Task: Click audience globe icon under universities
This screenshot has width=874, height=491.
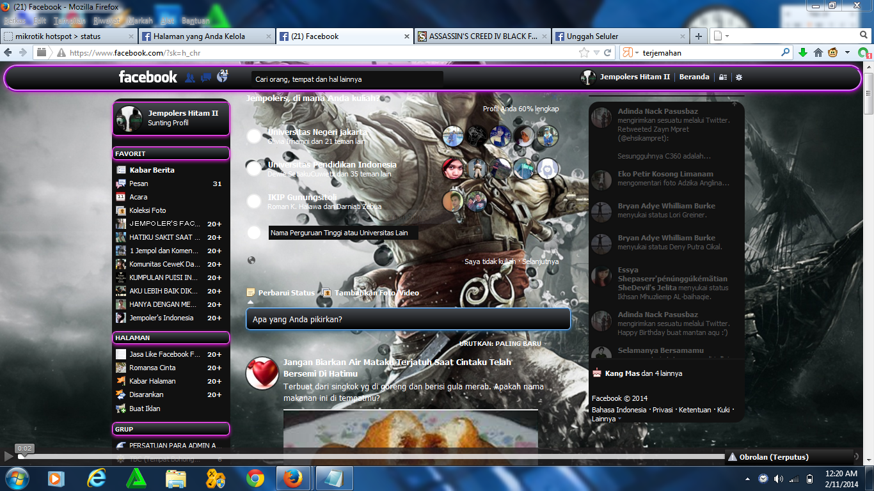Action: pos(251,260)
